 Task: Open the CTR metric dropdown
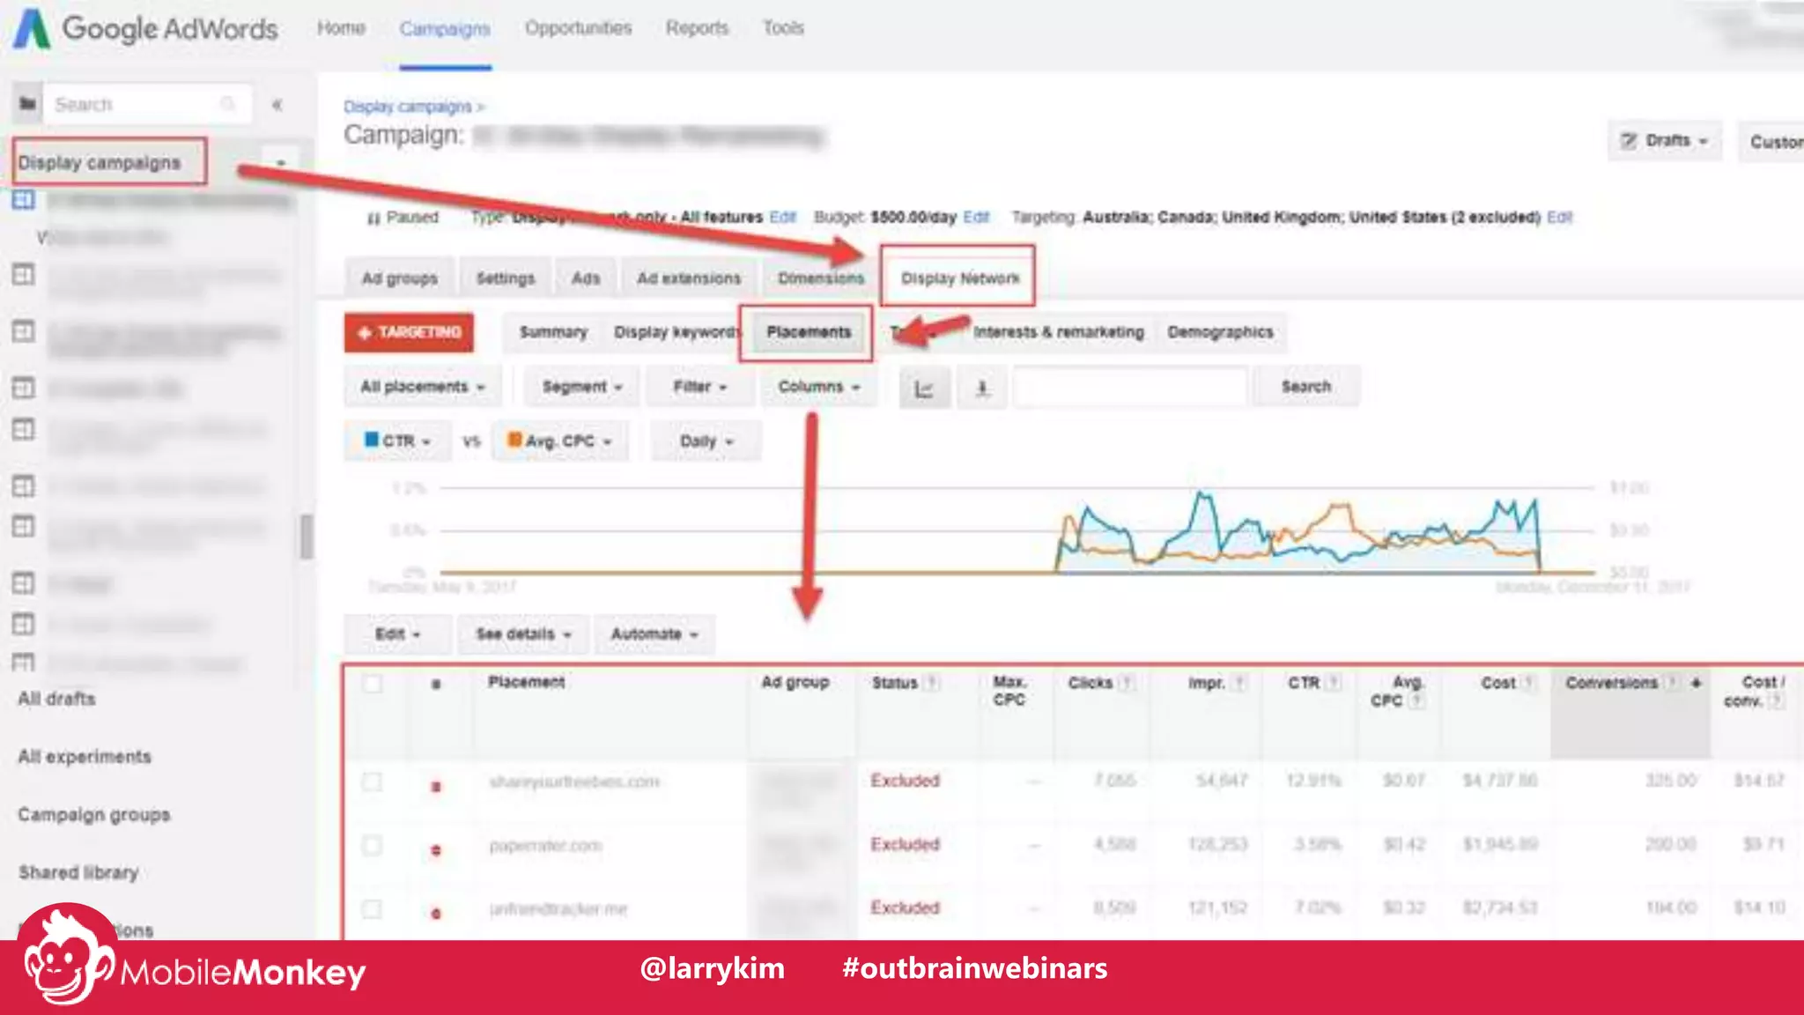[397, 441]
